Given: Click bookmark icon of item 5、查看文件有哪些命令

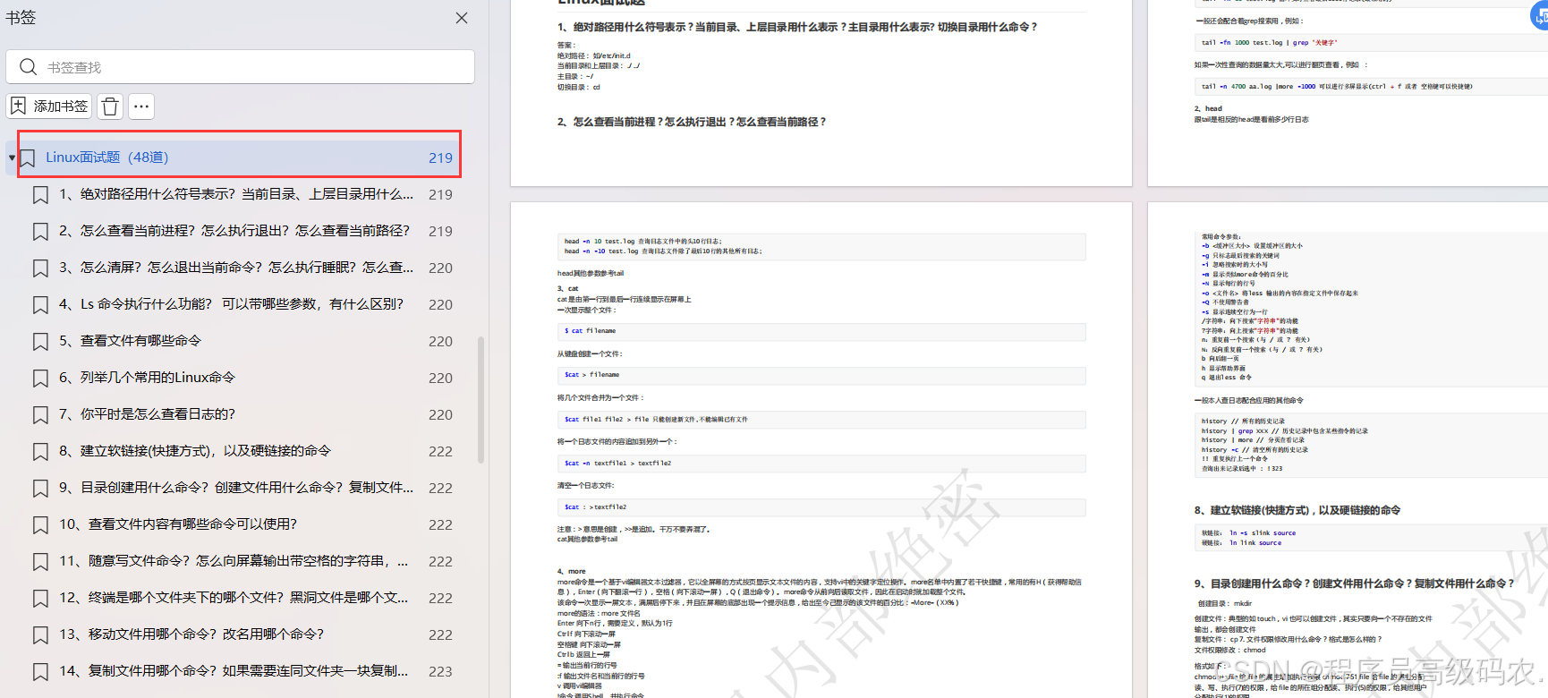Looking at the screenshot, I should click(40, 342).
